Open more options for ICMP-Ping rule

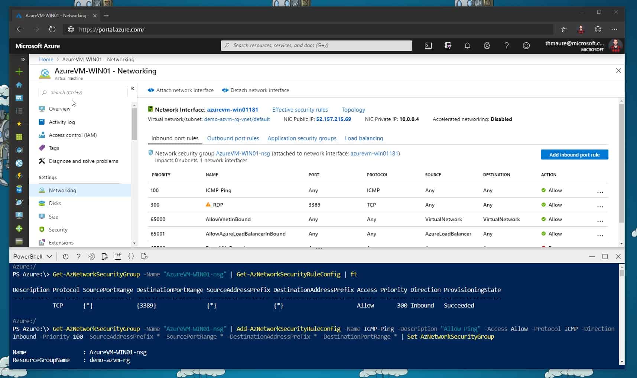coord(600,192)
